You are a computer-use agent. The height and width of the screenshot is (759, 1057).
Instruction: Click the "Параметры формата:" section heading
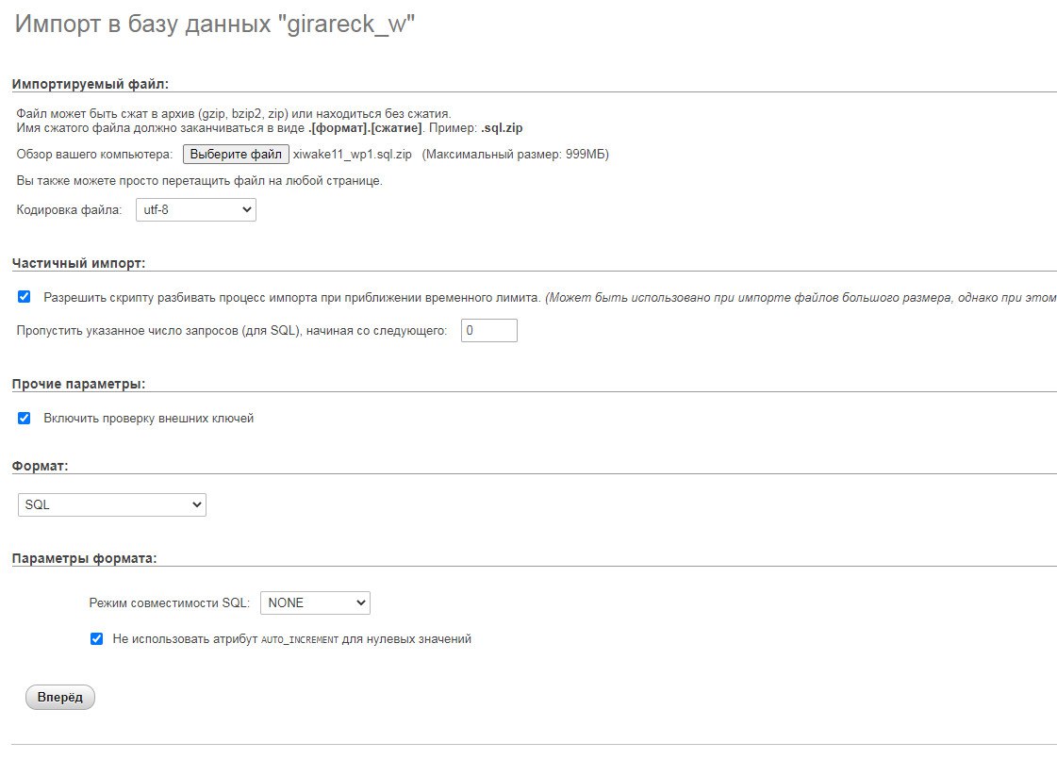click(x=84, y=557)
